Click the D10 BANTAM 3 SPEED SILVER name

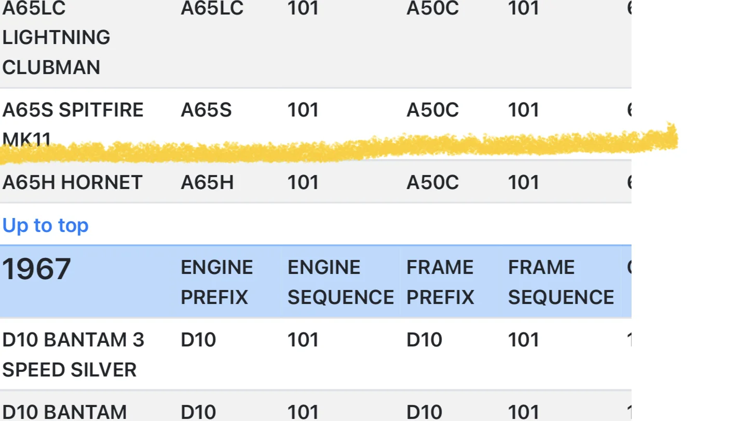pos(73,355)
